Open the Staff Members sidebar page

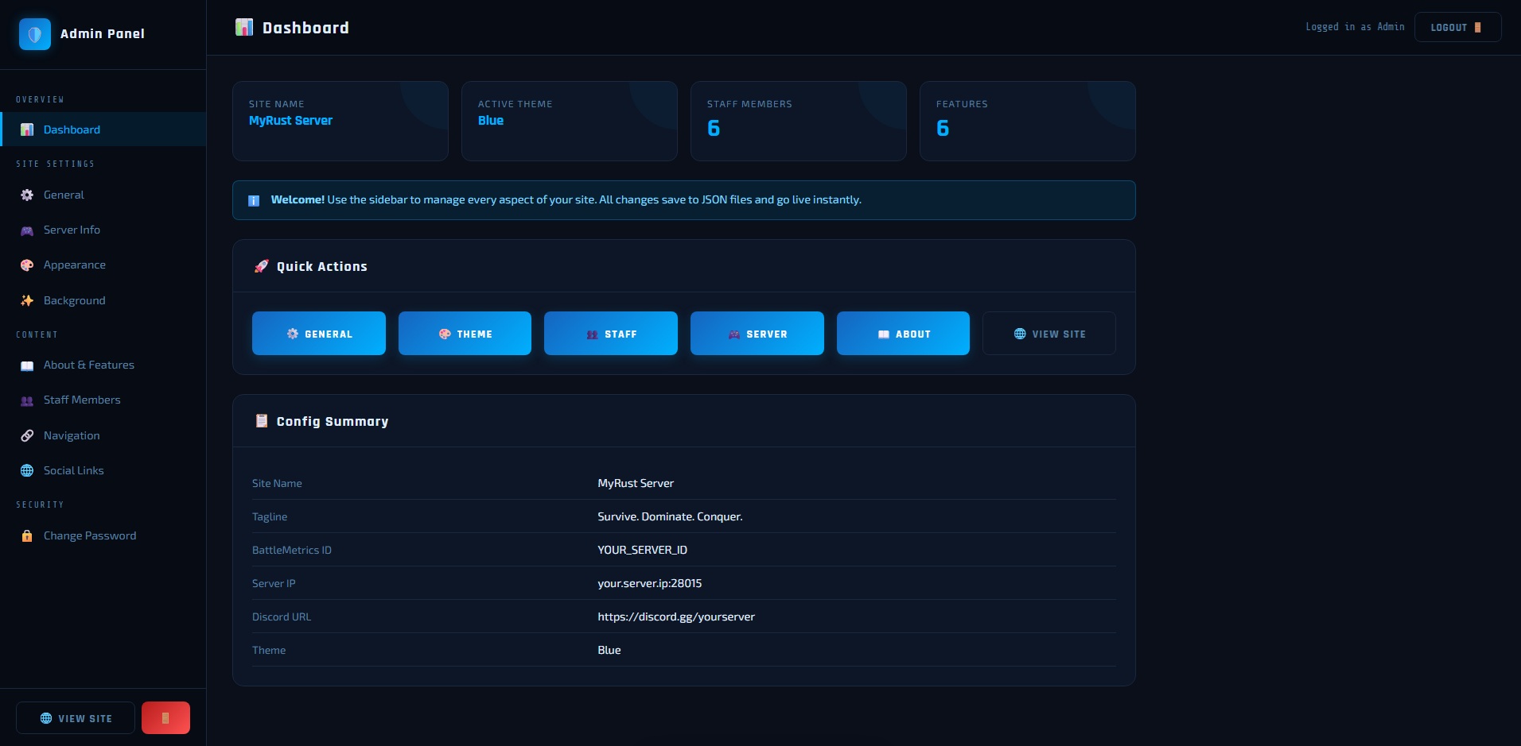tap(82, 400)
